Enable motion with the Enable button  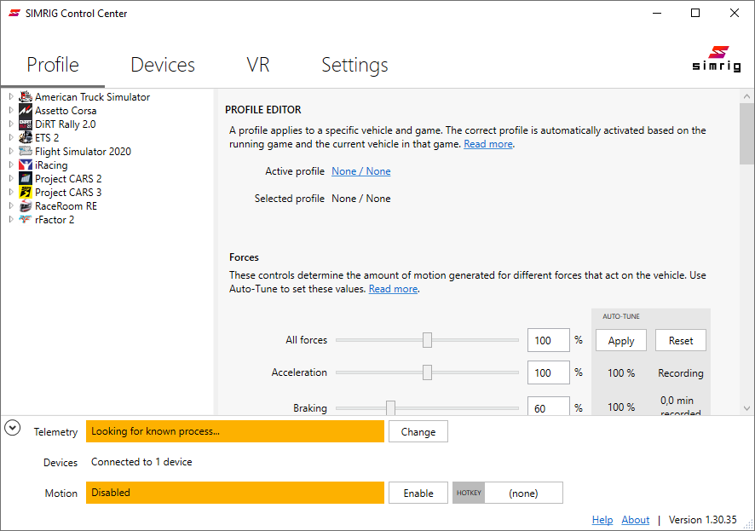coord(418,493)
